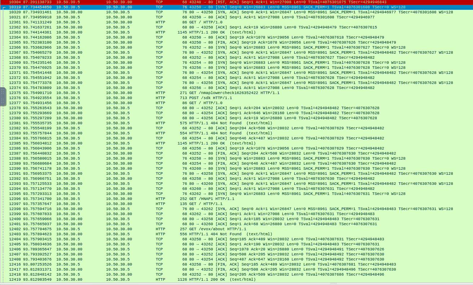Click the GET /HNAP1 HTTP/1.1 packet
Screen dimensions: 473x285
tap(216, 199)
